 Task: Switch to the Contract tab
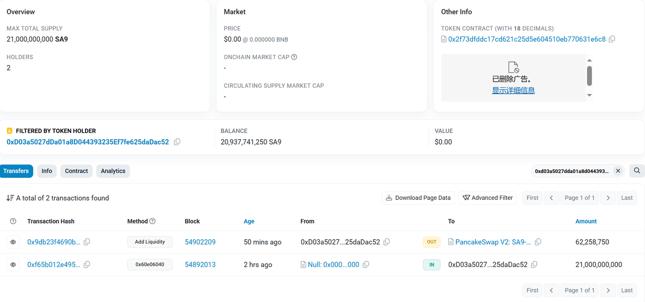coord(76,171)
